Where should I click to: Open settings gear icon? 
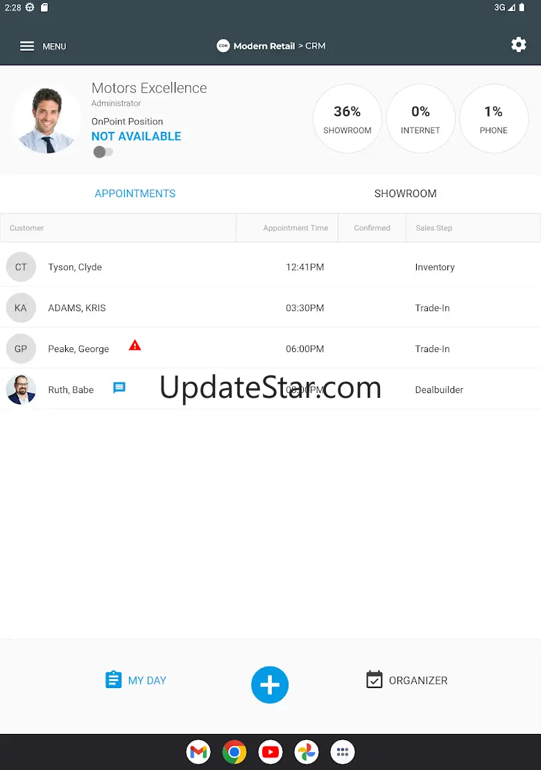click(x=518, y=45)
